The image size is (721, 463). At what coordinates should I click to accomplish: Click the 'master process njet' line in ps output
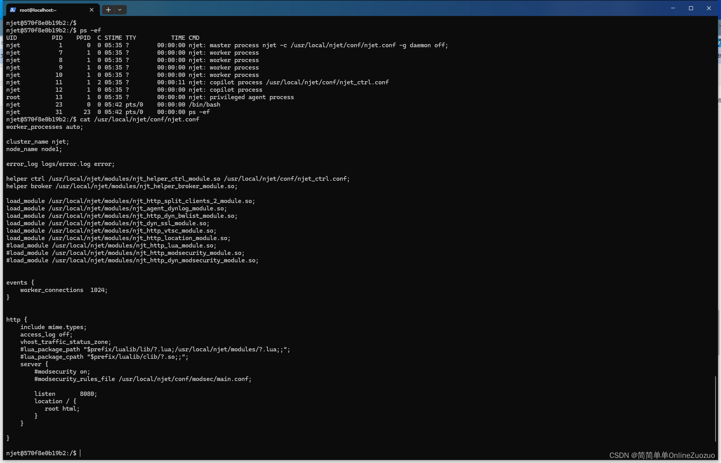click(227, 45)
